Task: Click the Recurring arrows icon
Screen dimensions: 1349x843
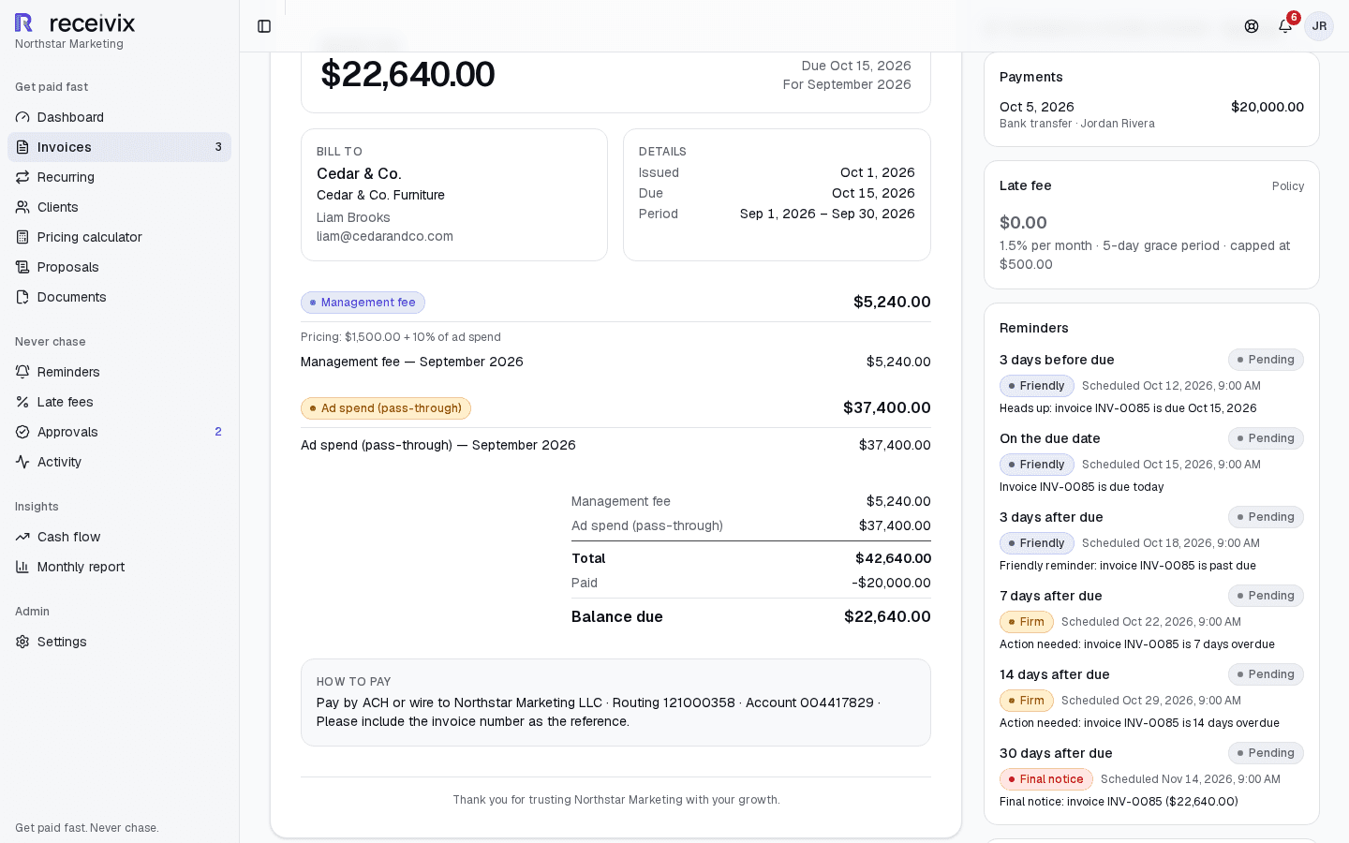Action: pos(22,177)
